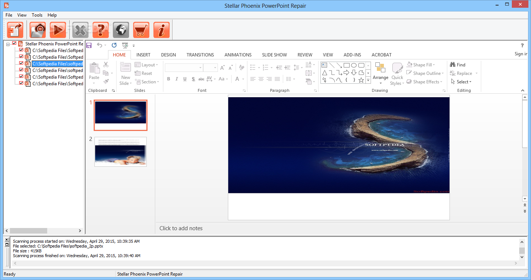
Task: Switch to the SLIDE SHOW ribbon tab
Action: click(x=274, y=55)
